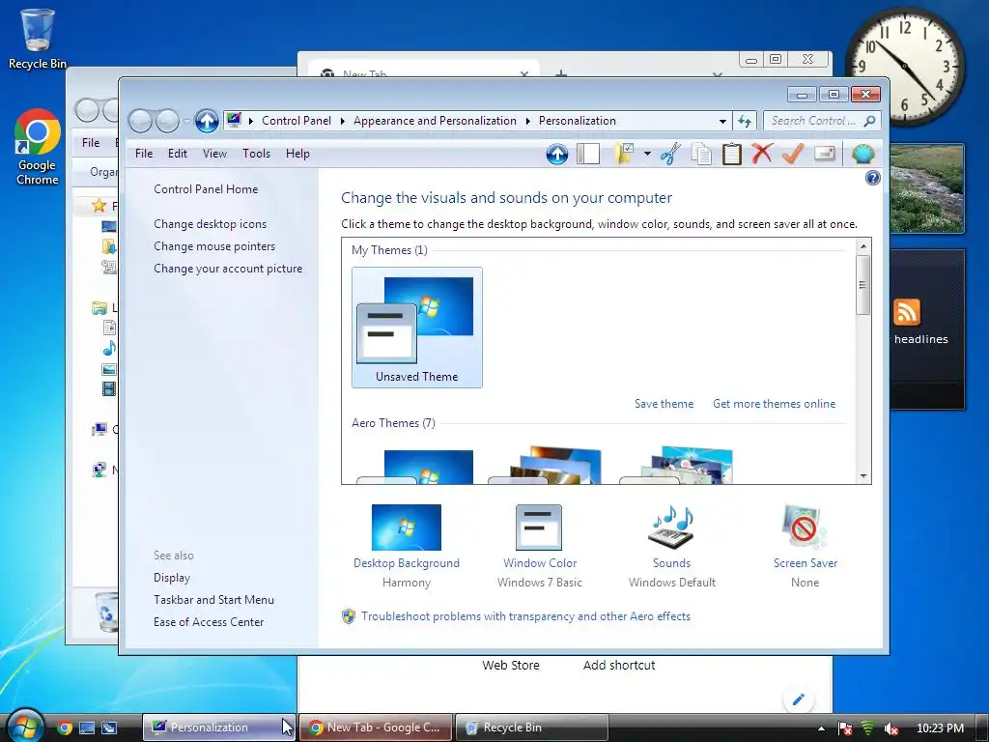Viewport: 989px width, 742px height.
Task: Click Change desktop icons link
Action: [210, 224]
